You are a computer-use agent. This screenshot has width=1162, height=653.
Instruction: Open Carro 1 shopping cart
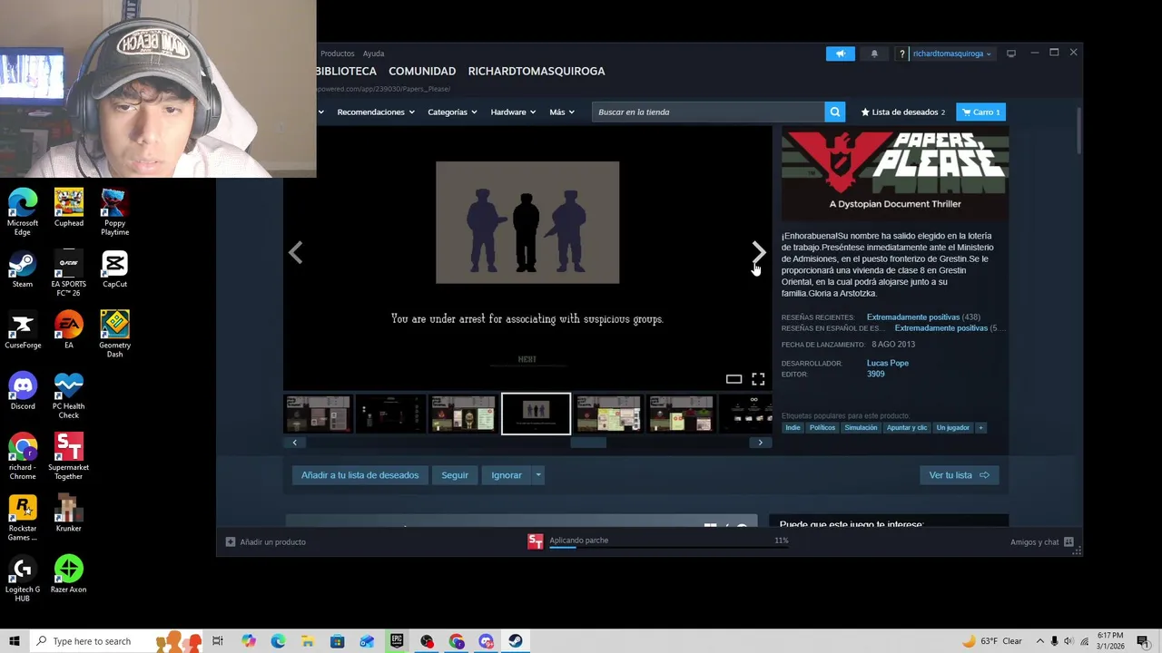tap(980, 112)
